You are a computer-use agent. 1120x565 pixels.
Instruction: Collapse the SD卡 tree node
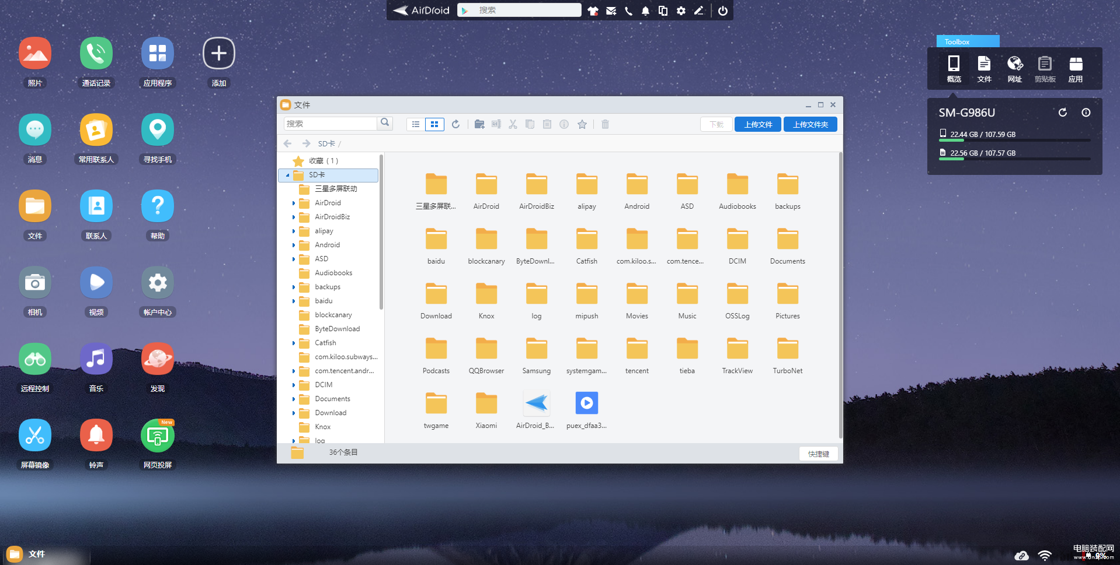pyautogui.click(x=287, y=175)
